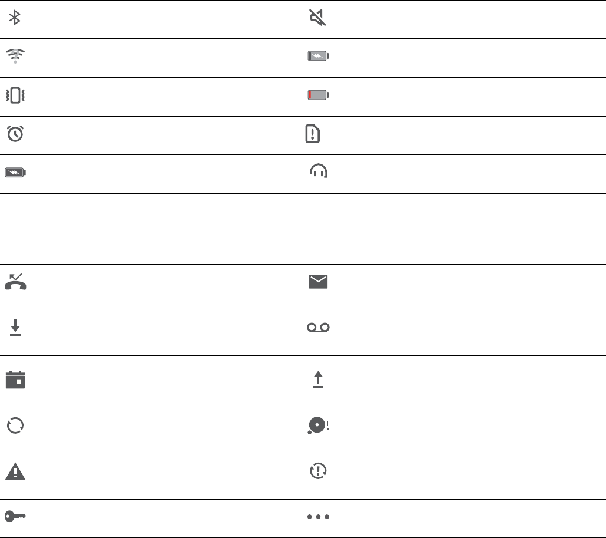Select the envelope message icon

[x=318, y=282]
